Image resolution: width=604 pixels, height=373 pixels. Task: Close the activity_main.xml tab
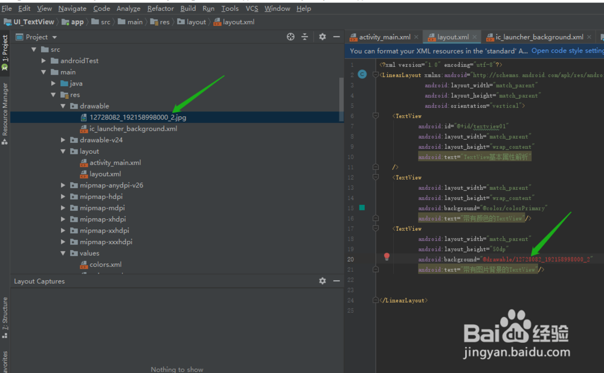pyautogui.click(x=416, y=37)
